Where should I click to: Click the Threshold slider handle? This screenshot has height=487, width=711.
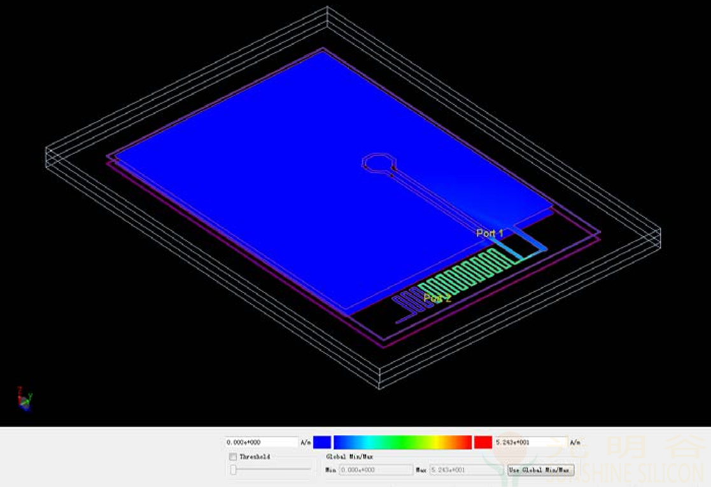(x=233, y=470)
